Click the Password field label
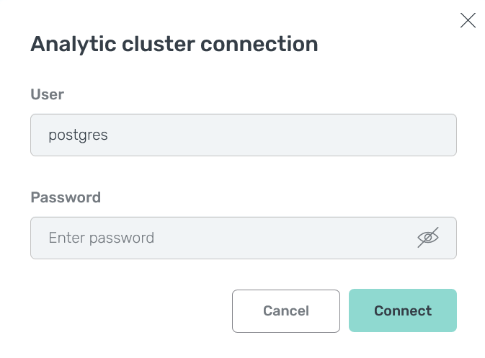The height and width of the screenshot is (358, 485). [x=65, y=197]
